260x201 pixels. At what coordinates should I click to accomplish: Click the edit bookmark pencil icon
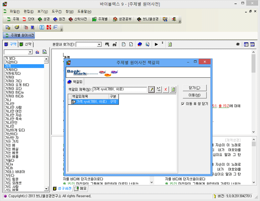click(x=151, y=89)
